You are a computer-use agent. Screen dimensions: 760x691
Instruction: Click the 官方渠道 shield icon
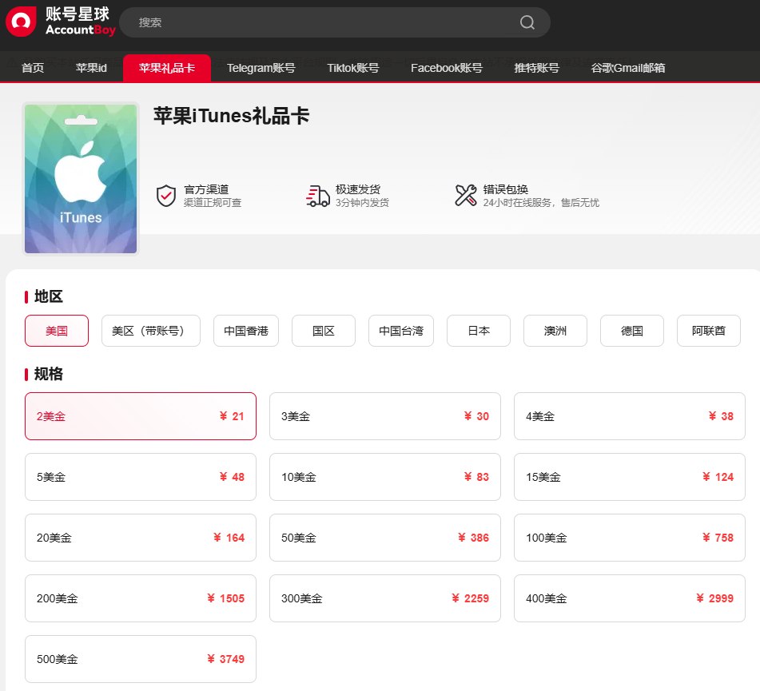166,196
